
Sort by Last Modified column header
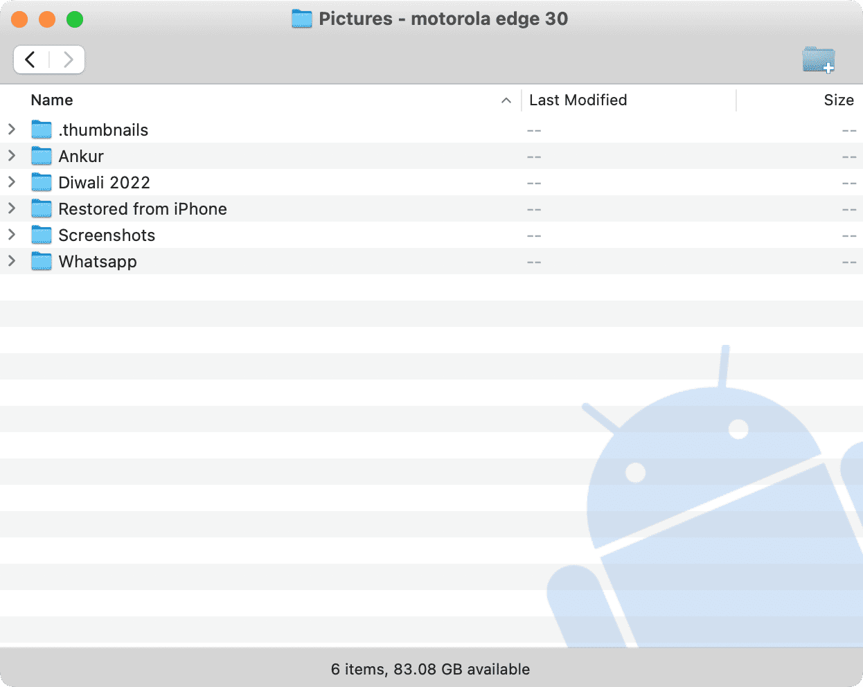click(578, 100)
